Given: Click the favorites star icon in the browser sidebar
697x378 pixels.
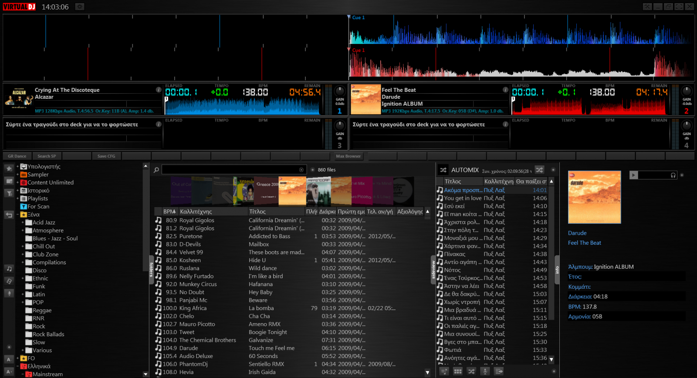Looking at the screenshot, I should tap(9, 169).
